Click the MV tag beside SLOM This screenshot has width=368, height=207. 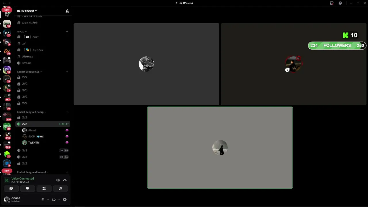coord(40,137)
